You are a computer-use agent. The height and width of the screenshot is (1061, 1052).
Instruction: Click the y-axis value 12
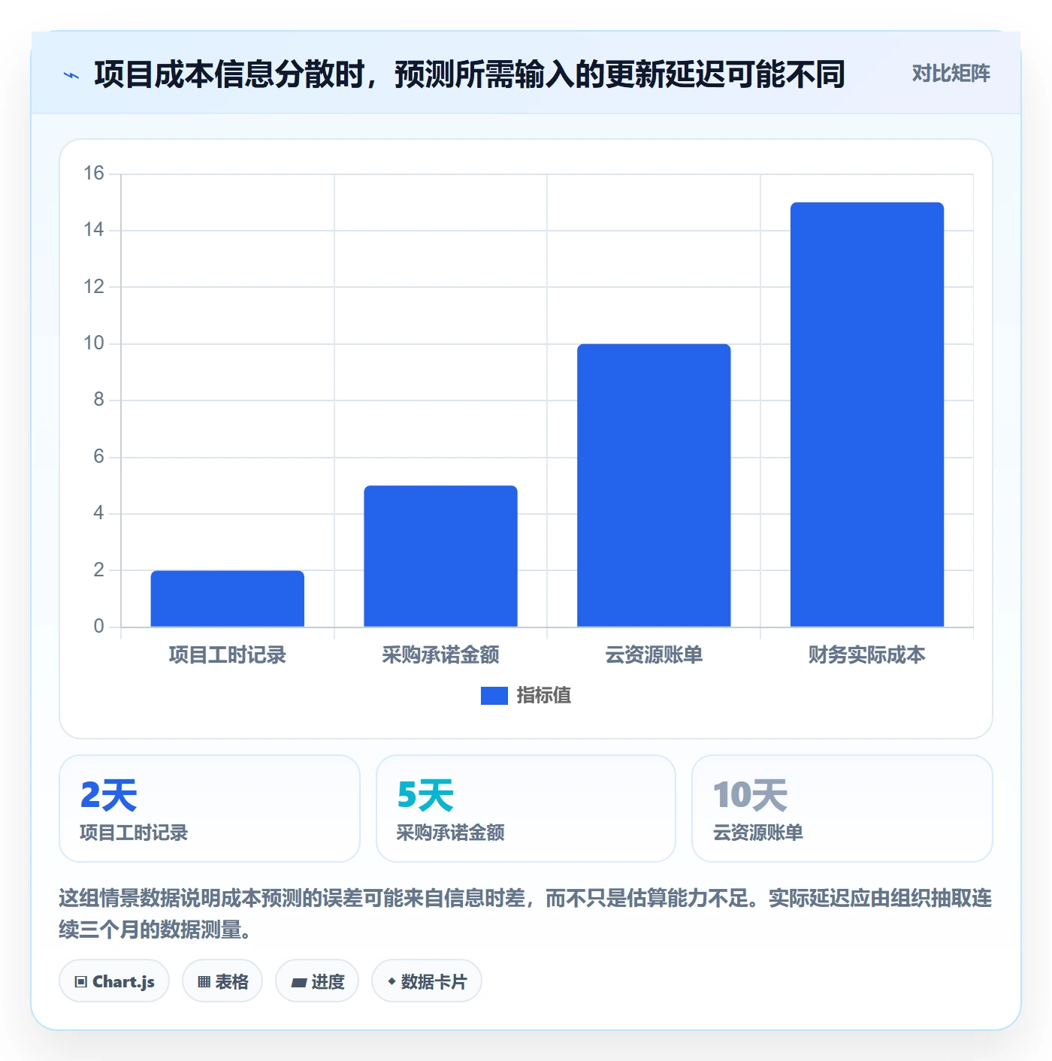(94, 287)
